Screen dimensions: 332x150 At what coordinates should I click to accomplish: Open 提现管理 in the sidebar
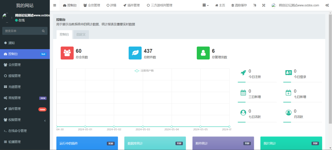(x=25, y=76)
